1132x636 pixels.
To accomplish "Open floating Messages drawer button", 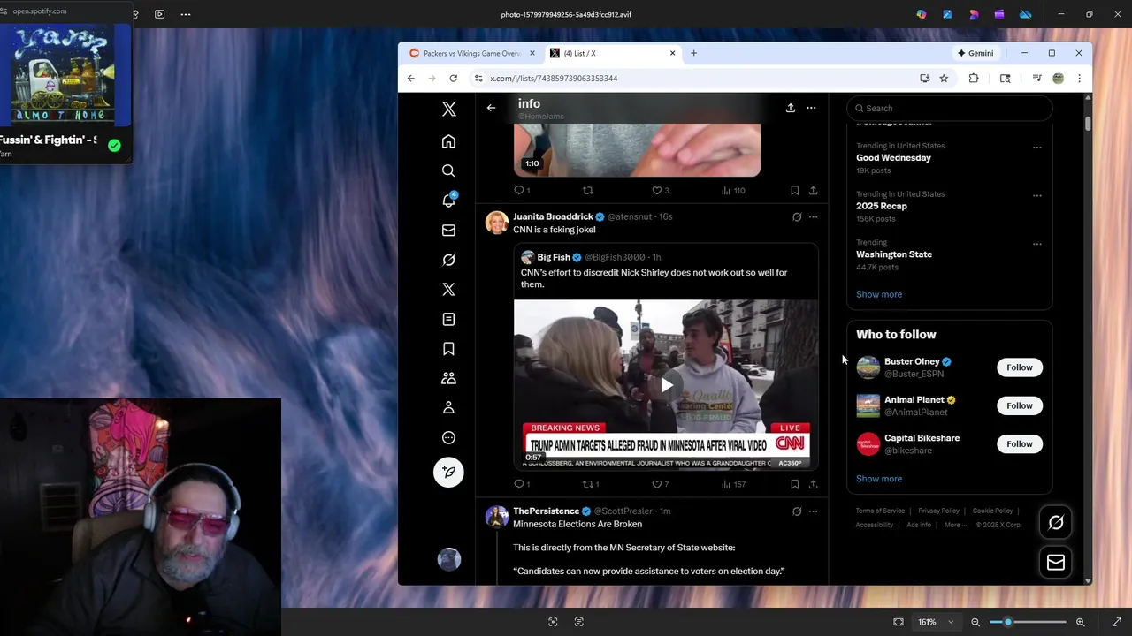I will pos(1056,562).
